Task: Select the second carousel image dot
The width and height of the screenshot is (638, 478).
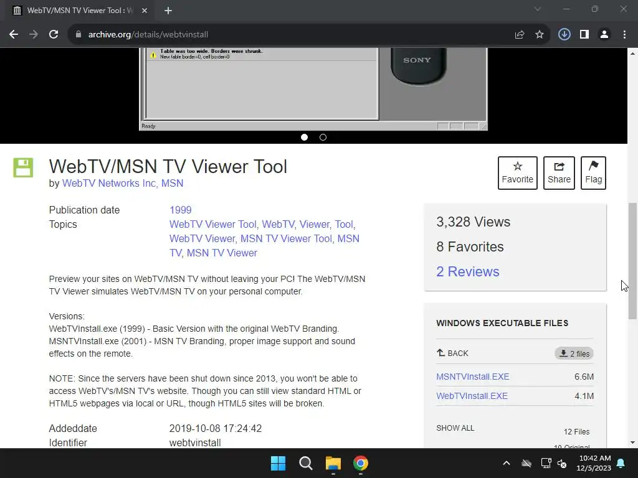Action: (x=323, y=138)
